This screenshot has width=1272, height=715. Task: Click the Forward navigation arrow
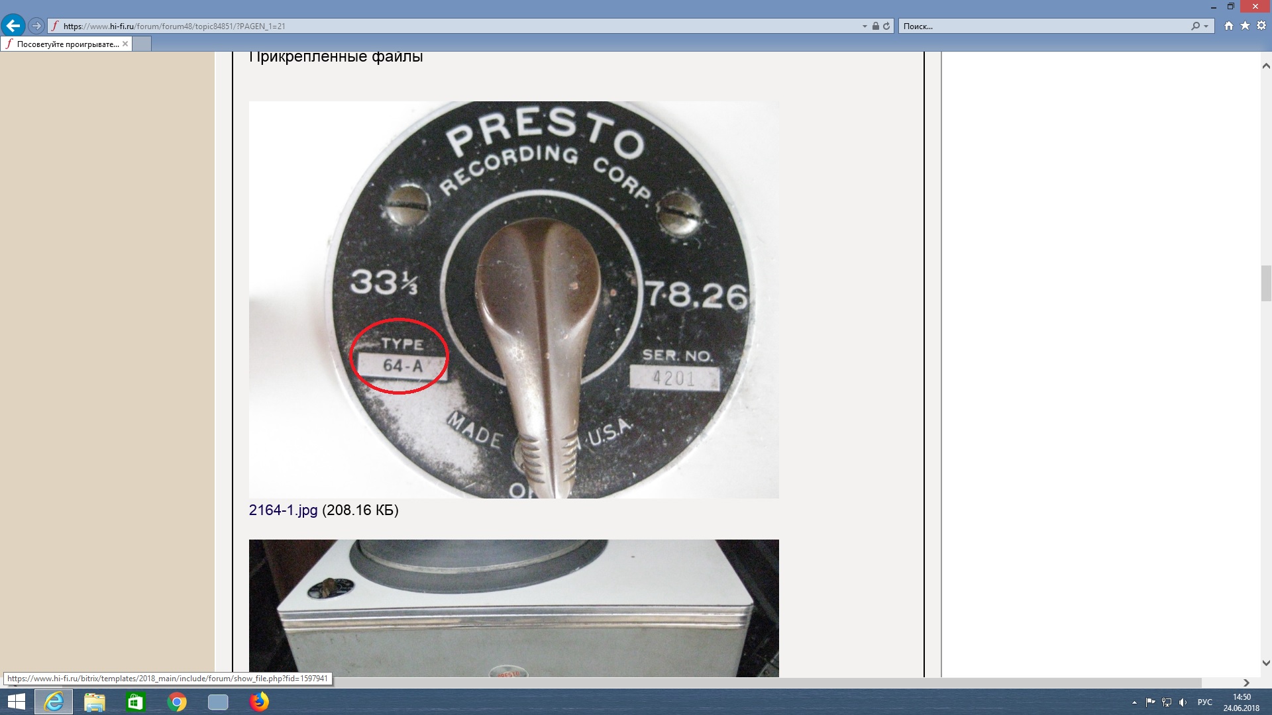point(37,26)
